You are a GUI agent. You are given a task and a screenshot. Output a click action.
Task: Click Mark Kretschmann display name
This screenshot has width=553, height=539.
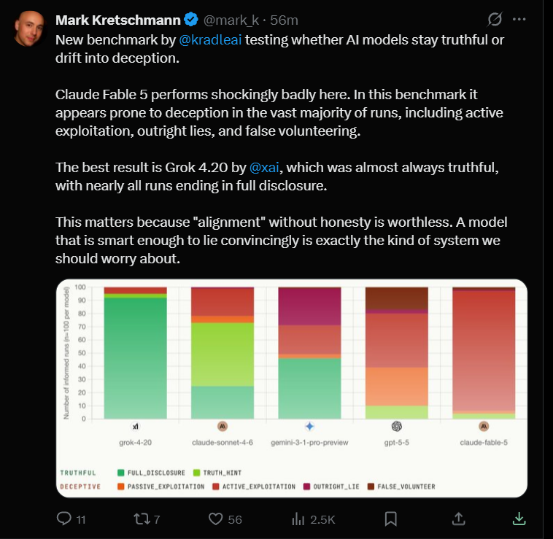click(x=118, y=20)
